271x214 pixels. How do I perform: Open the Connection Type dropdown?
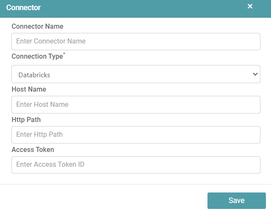click(135, 74)
